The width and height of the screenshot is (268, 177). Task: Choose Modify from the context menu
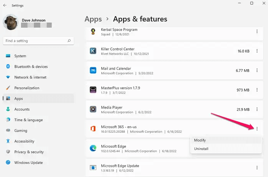pyautogui.click(x=226, y=140)
